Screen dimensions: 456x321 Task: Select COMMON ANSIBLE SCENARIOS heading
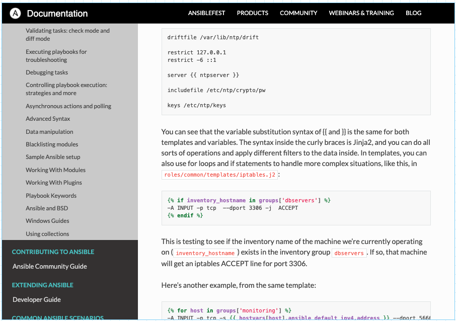57,317
